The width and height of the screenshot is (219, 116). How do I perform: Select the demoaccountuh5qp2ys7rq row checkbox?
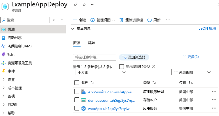pos(77,100)
